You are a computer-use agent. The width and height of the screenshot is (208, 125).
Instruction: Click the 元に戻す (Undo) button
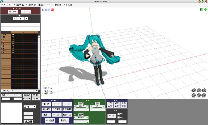(13, 12)
